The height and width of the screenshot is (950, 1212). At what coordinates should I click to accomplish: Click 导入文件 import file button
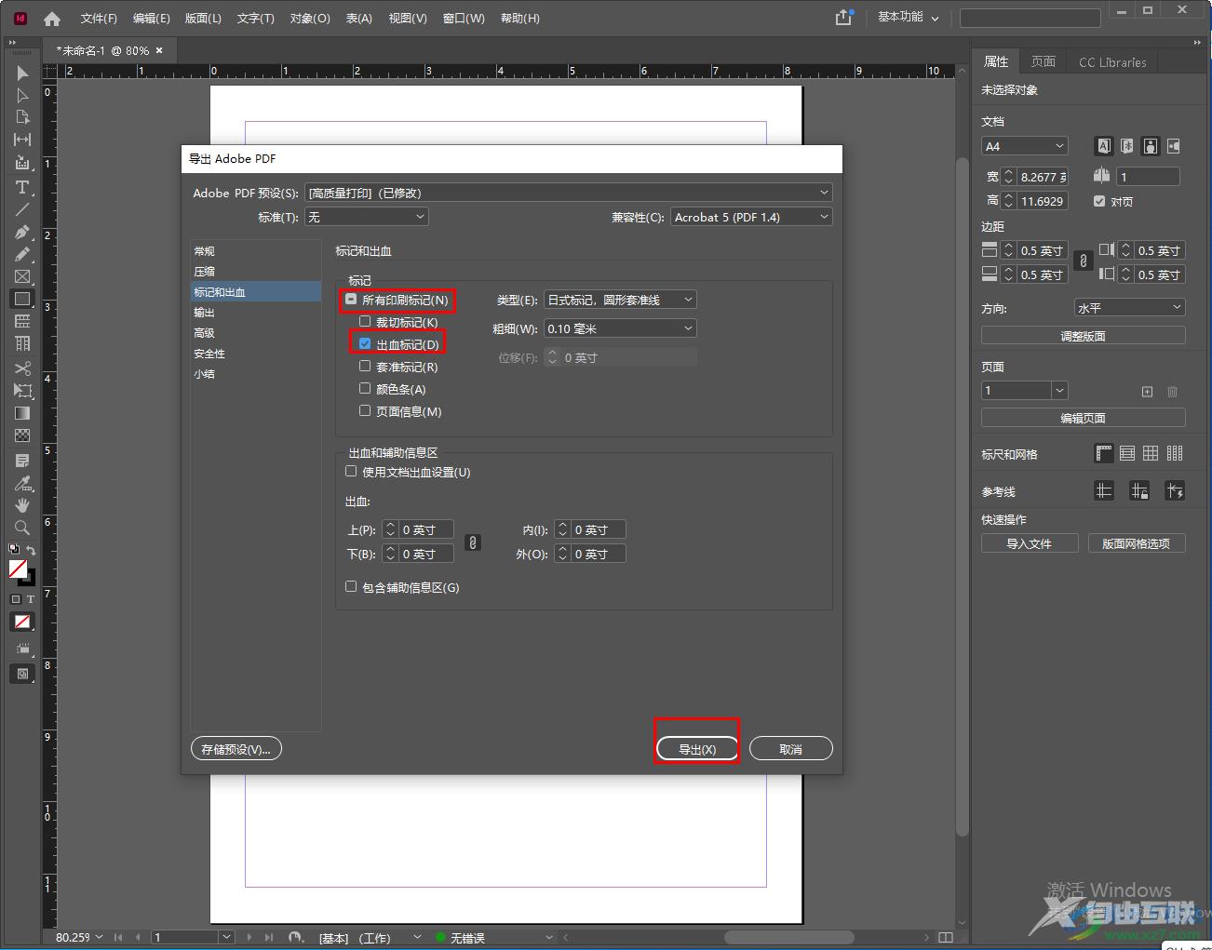tap(1030, 543)
